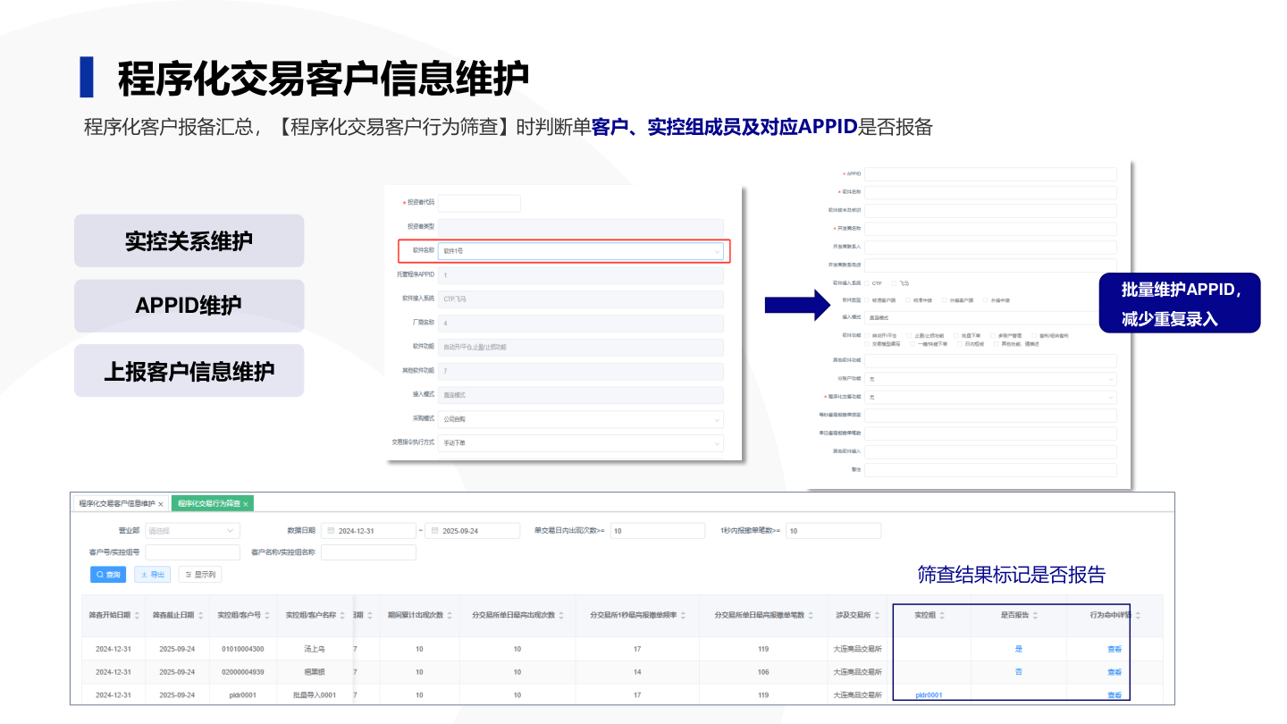The width and height of the screenshot is (1287, 724).
Task: Sort by 筛查开始日期 column sort icon
Action: 137,616
